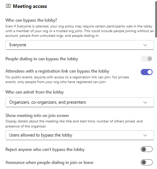Click the People dialing in can bypass label
Image resolution: width=157 pixels, height=169 pixels.
point(42,59)
